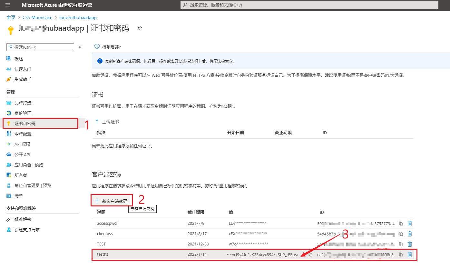450x269 pixels.
Task: Open the 概述 overview page
Action: pyautogui.click(x=19, y=59)
